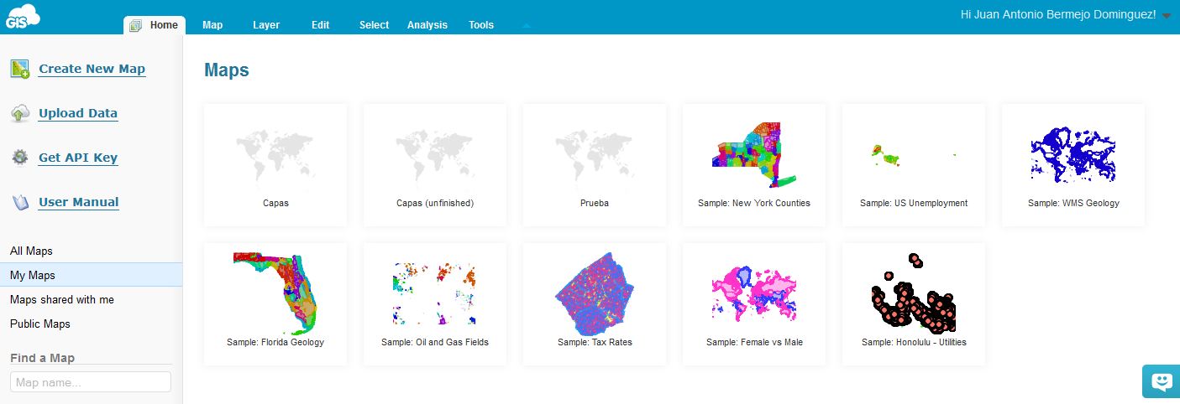Switch to the Map tab
This screenshot has height=404, width=1180.
[x=212, y=25]
